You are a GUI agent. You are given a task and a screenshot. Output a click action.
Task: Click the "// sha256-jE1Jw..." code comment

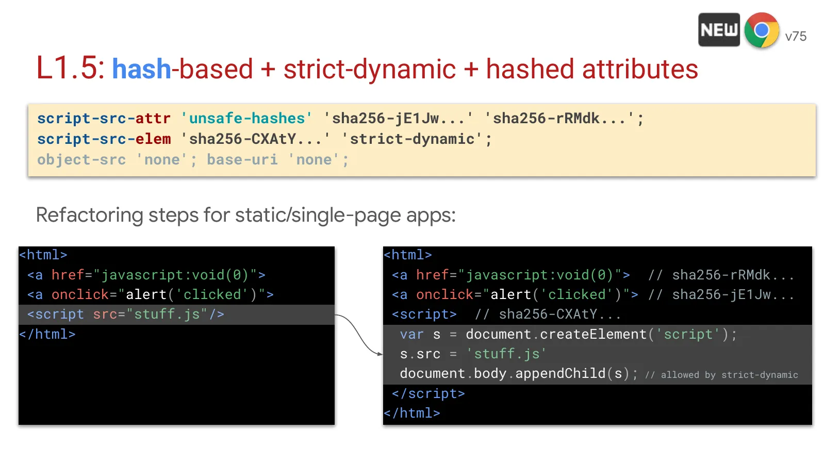[721, 295]
